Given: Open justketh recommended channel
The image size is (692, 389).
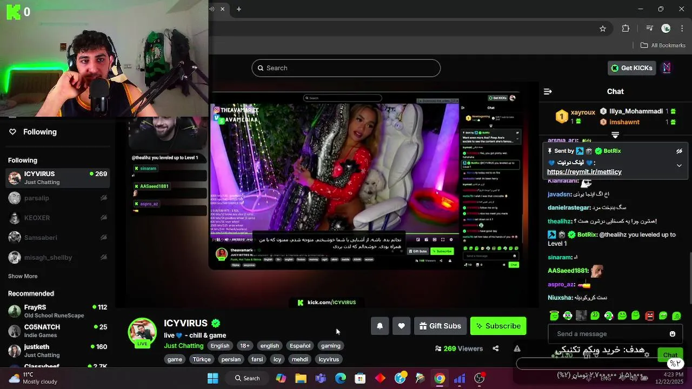Looking at the screenshot, I should (x=58, y=351).
